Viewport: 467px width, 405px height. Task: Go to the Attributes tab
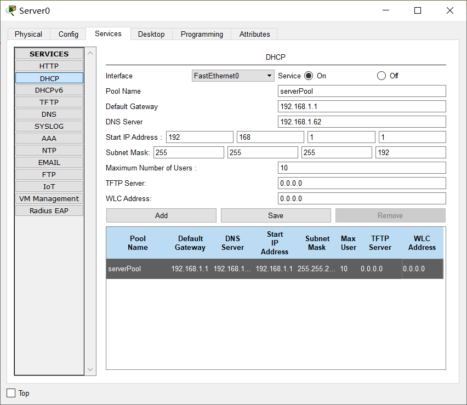coord(255,34)
